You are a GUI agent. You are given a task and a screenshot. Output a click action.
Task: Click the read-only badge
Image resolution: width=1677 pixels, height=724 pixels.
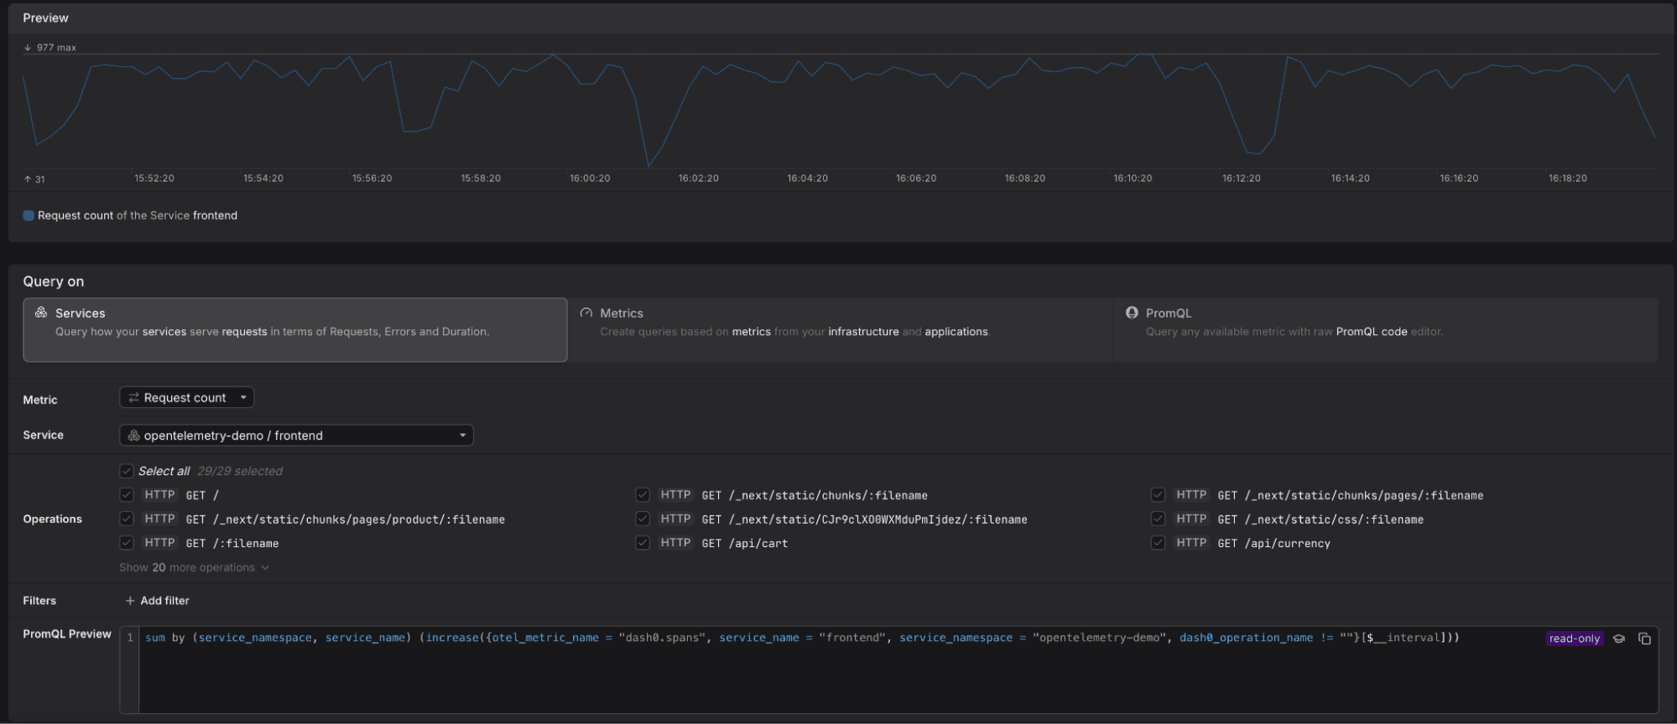point(1575,639)
